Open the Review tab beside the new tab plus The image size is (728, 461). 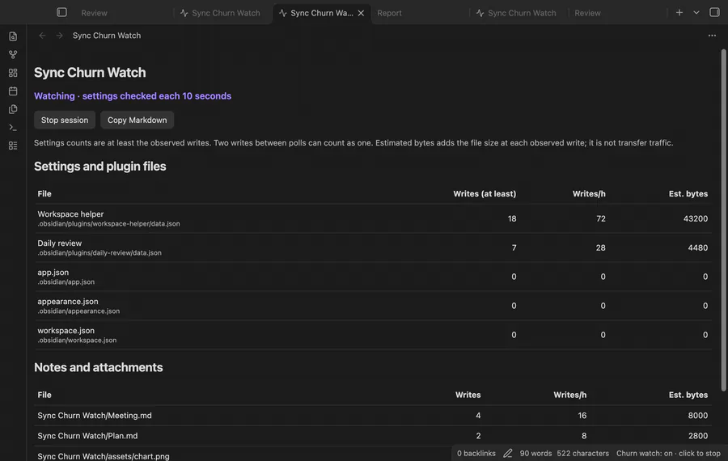click(587, 13)
